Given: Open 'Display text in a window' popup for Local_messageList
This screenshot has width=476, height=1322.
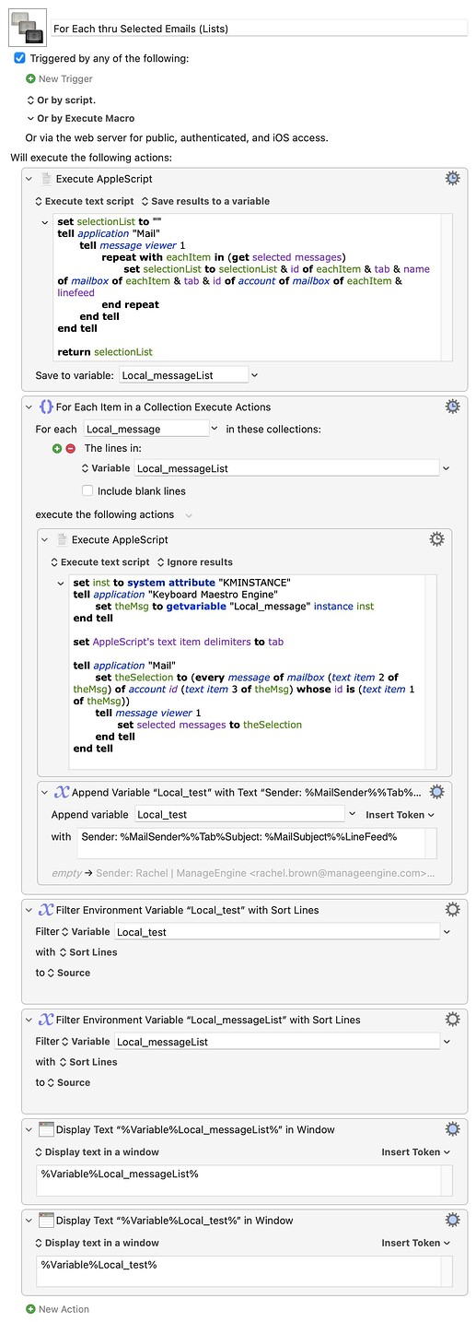Looking at the screenshot, I should pos(97,1152).
